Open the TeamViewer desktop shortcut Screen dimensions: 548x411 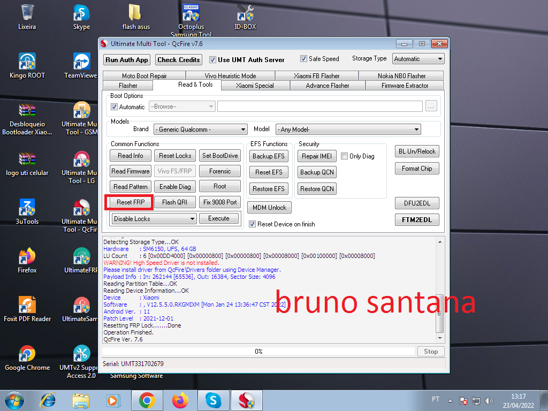[x=81, y=66]
